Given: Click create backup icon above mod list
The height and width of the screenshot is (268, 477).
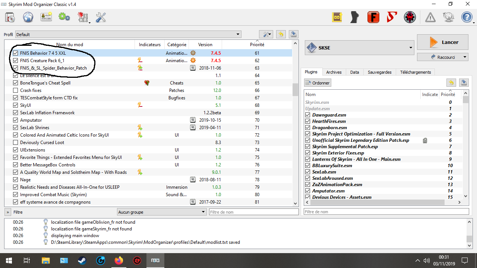Looking at the screenshot, I should tap(294, 34).
